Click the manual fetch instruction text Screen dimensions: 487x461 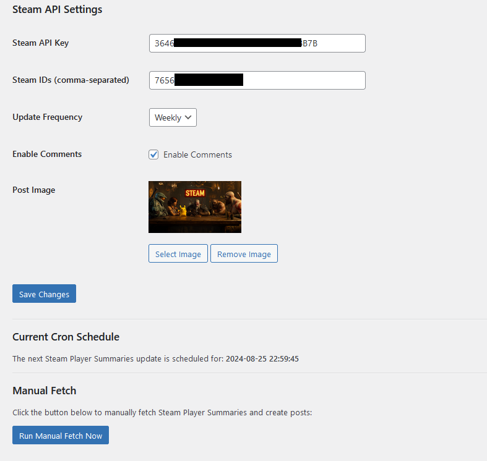(x=162, y=412)
